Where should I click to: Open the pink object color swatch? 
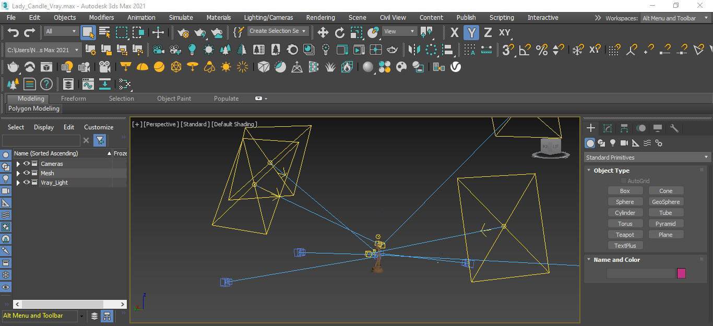[x=681, y=273]
